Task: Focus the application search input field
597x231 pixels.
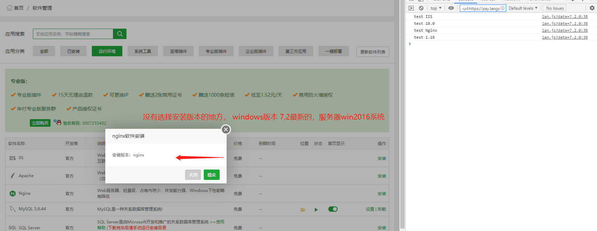Action: (73, 34)
